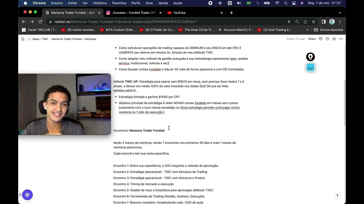Open Outros favoritos bookmarks folder
The height and width of the screenshot is (204, 364).
(328, 30)
